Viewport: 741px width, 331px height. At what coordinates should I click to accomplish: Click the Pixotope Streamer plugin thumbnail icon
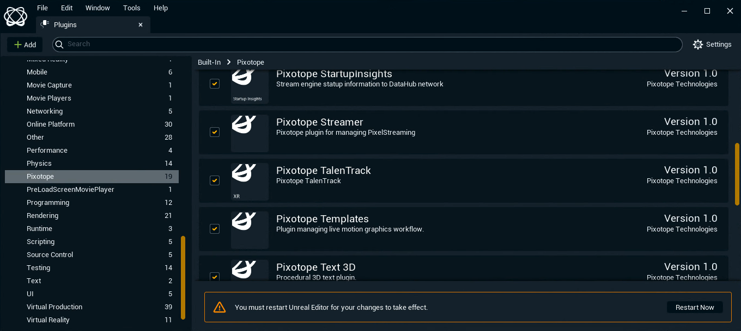[x=250, y=133]
